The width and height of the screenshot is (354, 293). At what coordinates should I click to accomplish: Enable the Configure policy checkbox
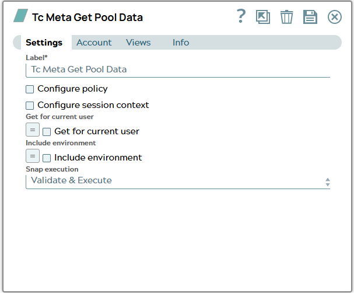pos(30,89)
